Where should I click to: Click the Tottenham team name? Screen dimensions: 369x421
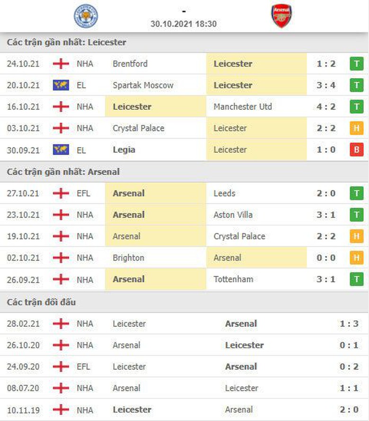233,279
